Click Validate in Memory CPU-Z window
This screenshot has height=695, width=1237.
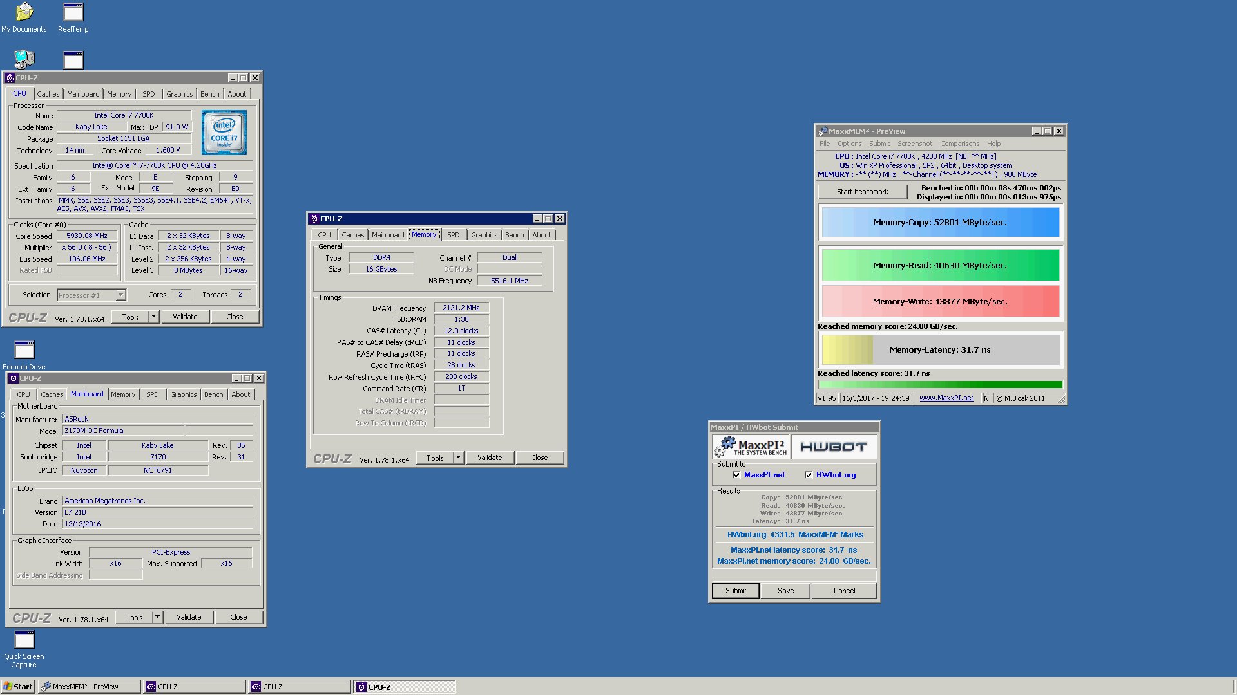click(x=490, y=458)
